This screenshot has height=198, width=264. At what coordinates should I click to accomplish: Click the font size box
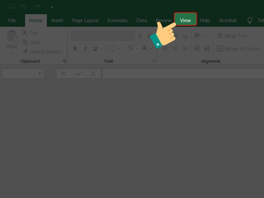(124, 36)
